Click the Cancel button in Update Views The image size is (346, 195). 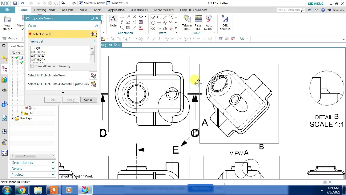(89, 100)
